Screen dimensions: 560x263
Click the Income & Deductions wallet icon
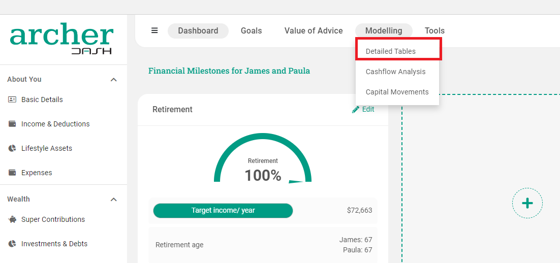pyautogui.click(x=12, y=124)
